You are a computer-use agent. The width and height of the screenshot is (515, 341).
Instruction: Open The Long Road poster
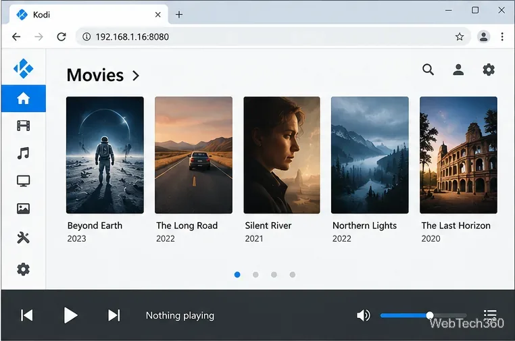point(193,155)
